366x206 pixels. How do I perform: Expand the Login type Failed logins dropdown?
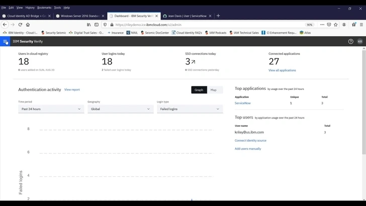point(190,109)
